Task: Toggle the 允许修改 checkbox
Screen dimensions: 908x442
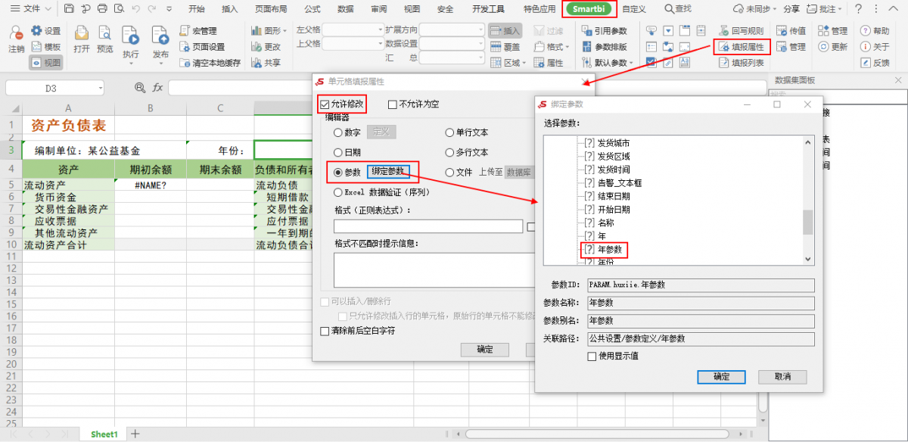Action: (325, 104)
